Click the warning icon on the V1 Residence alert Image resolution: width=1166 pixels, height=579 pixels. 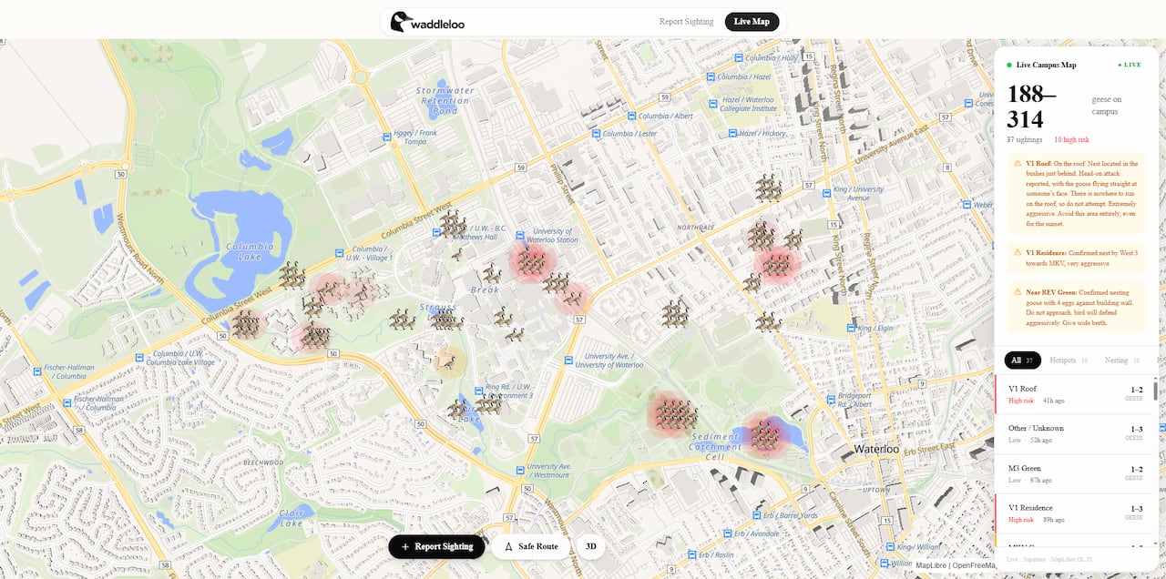click(1018, 251)
